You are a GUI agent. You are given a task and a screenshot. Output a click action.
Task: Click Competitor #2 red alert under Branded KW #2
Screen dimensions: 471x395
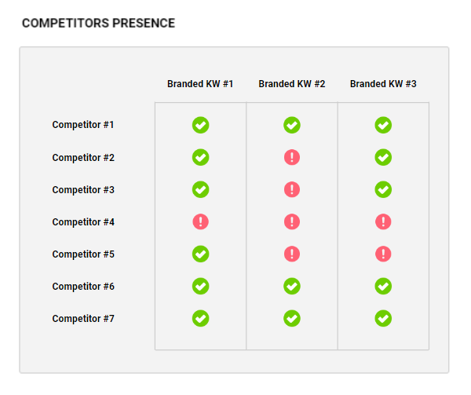click(x=292, y=157)
